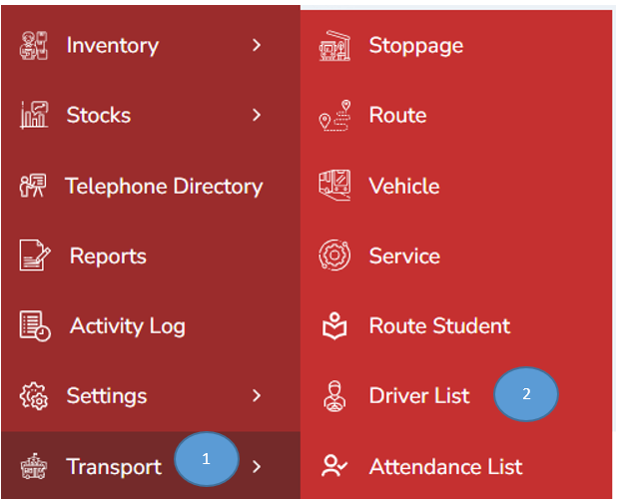Expand the Inventory submenu chevron
Viewport: 617px width, 502px height.
[x=257, y=45]
